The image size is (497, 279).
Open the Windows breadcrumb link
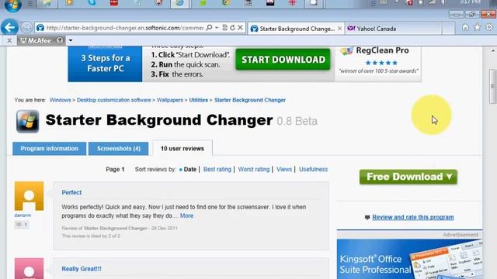point(60,100)
